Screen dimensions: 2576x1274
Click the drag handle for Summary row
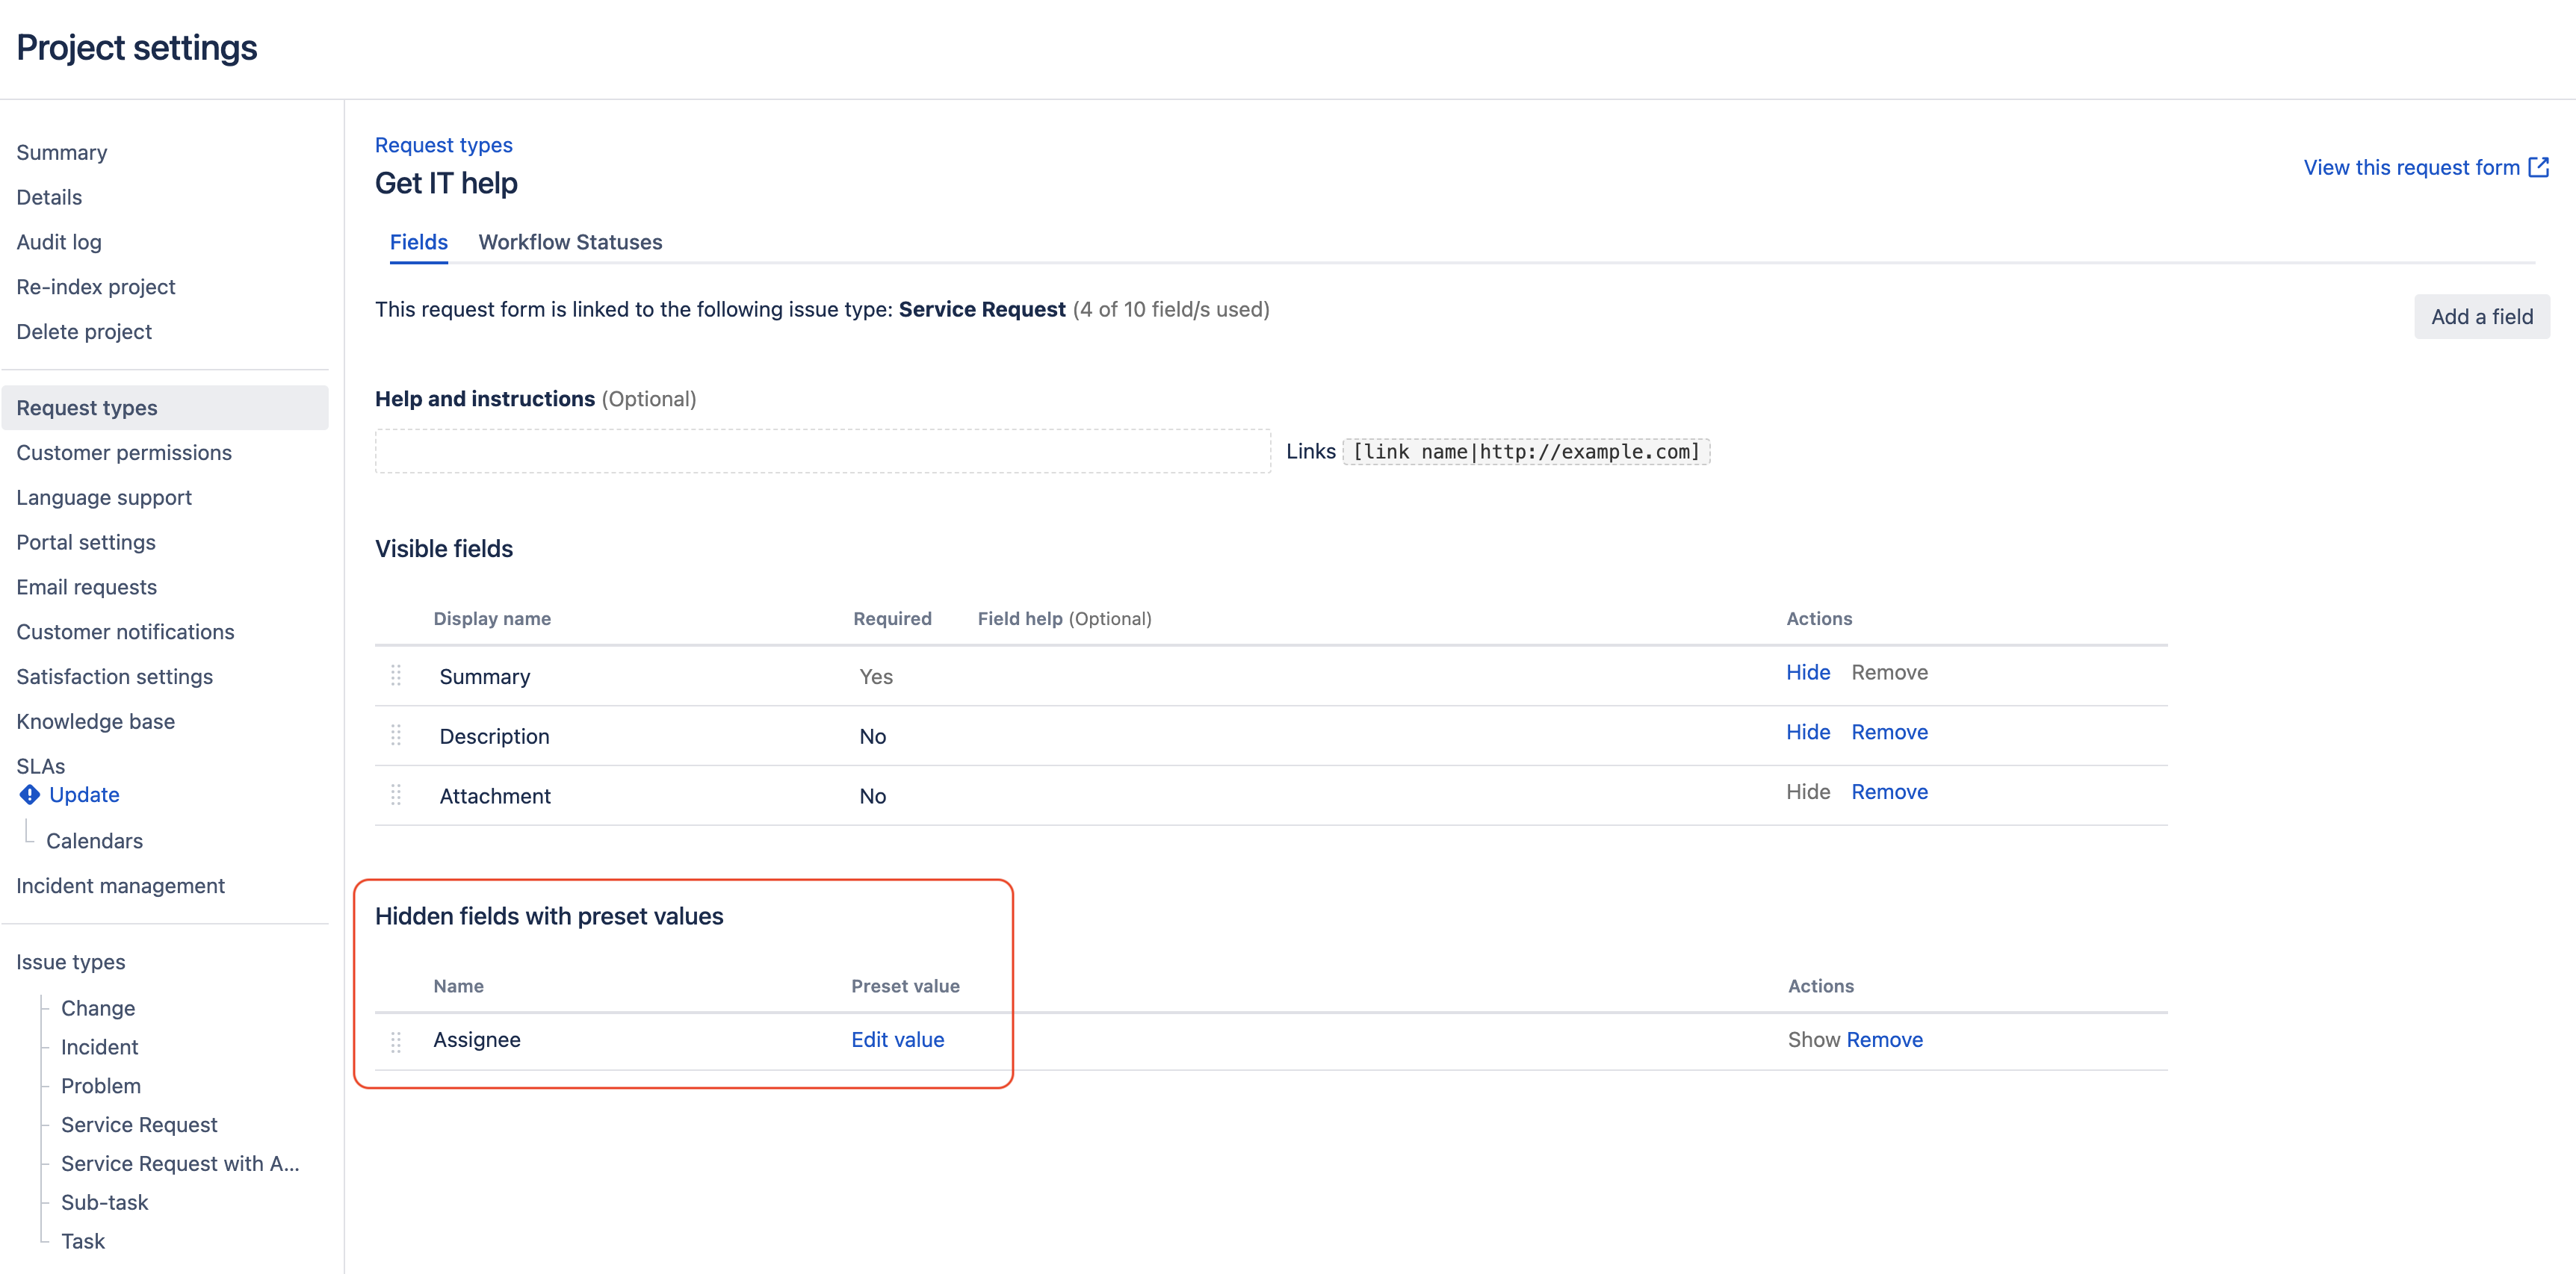click(x=396, y=677)
